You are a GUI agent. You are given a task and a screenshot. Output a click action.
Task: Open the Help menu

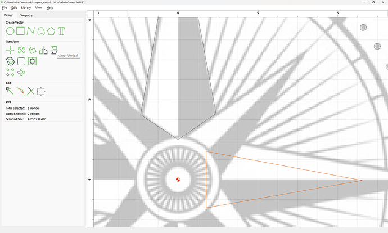coord(50,8)
